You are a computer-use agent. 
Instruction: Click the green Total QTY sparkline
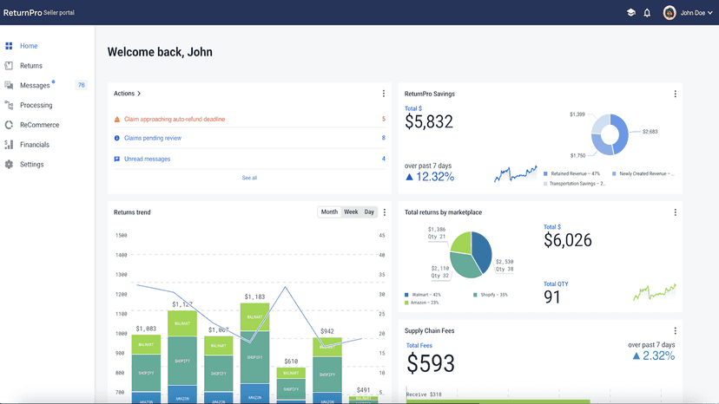[x=655, y=292]
